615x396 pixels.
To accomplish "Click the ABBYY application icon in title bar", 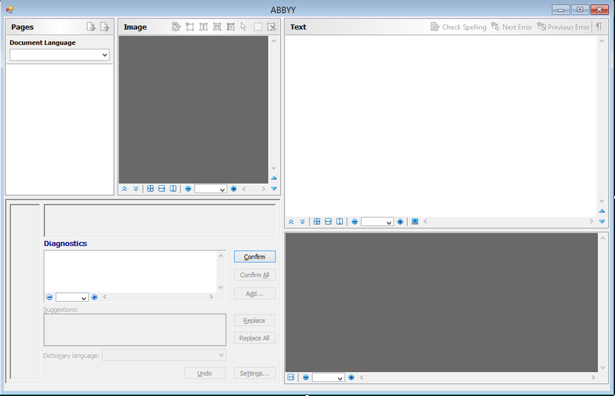I will coord(10,10).
